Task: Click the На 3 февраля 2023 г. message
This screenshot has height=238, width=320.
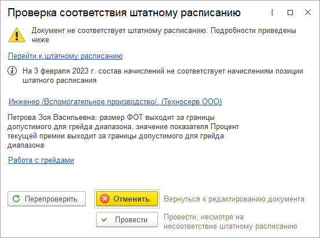Action: [163, 76]
